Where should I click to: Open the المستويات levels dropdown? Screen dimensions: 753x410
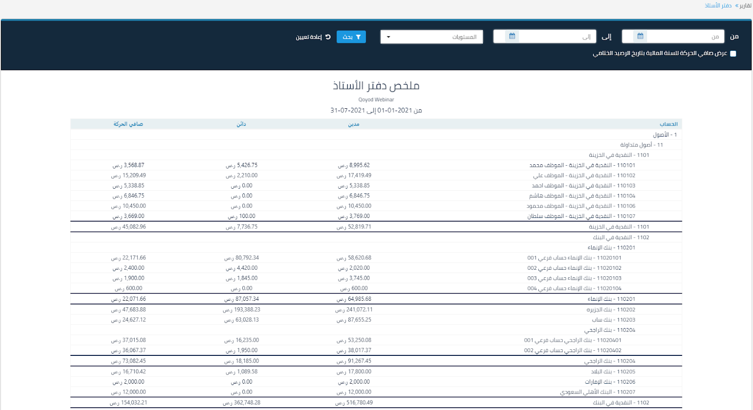tap(432, 37)
